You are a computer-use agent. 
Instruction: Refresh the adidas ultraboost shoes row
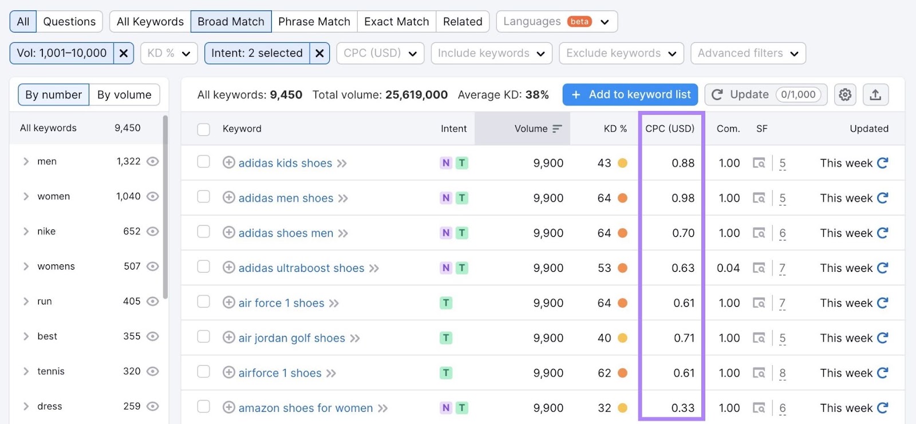click(882, 268)
